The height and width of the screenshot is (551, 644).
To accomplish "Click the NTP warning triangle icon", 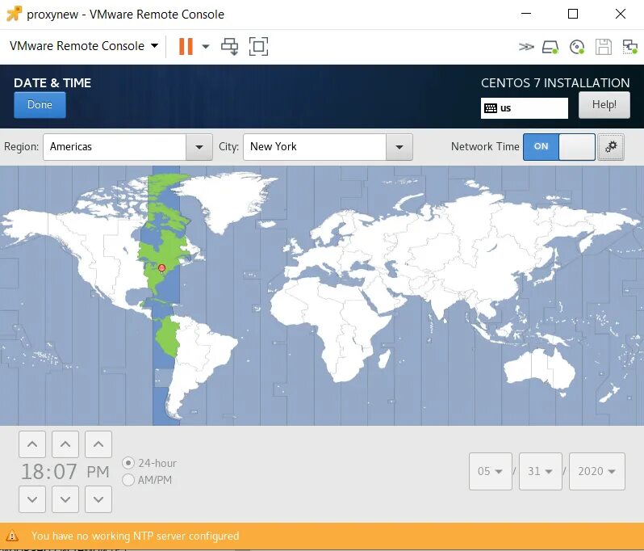I will pyautogui.click(x=12, y=536).
